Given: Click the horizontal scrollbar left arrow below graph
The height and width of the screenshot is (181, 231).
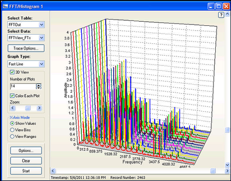Looking at the screenshot, I should click(x=53, y=170).
